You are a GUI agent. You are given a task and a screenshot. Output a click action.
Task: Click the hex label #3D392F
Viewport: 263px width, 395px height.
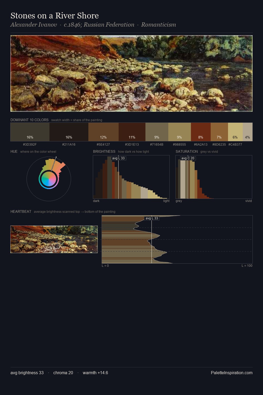point(30,145)
